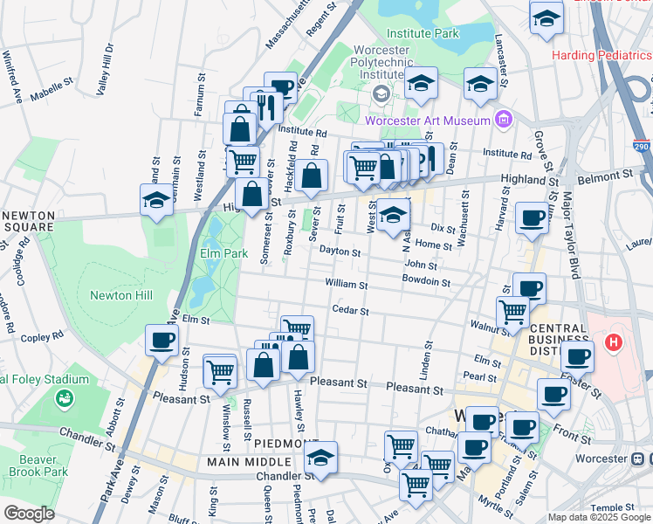Click the Worcester Polytechnic Institute pin icon
The image size is (653, 524).
click(x=381, y=94)
